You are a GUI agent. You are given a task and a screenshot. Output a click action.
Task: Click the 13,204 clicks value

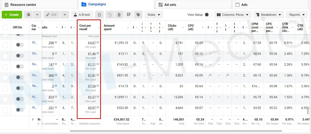179,97
